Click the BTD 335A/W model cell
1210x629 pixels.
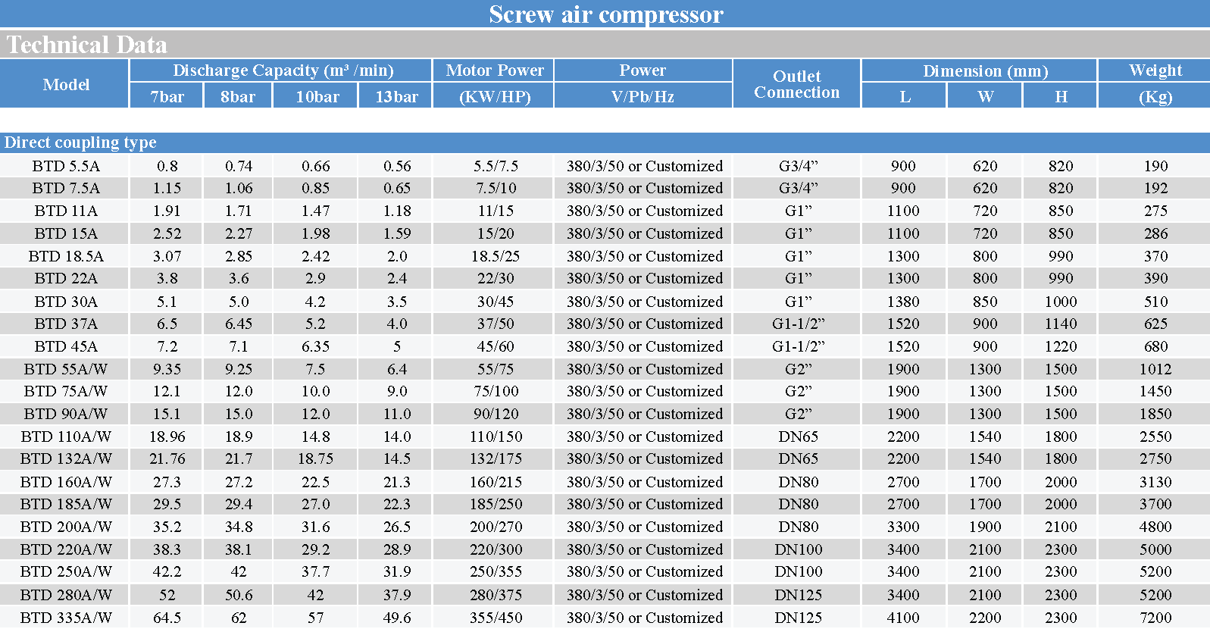tap(66, 618)
